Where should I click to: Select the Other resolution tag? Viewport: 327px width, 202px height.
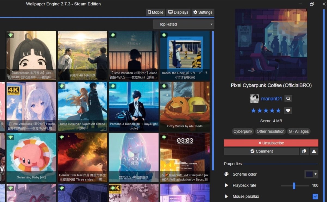[x=270, y=131]
